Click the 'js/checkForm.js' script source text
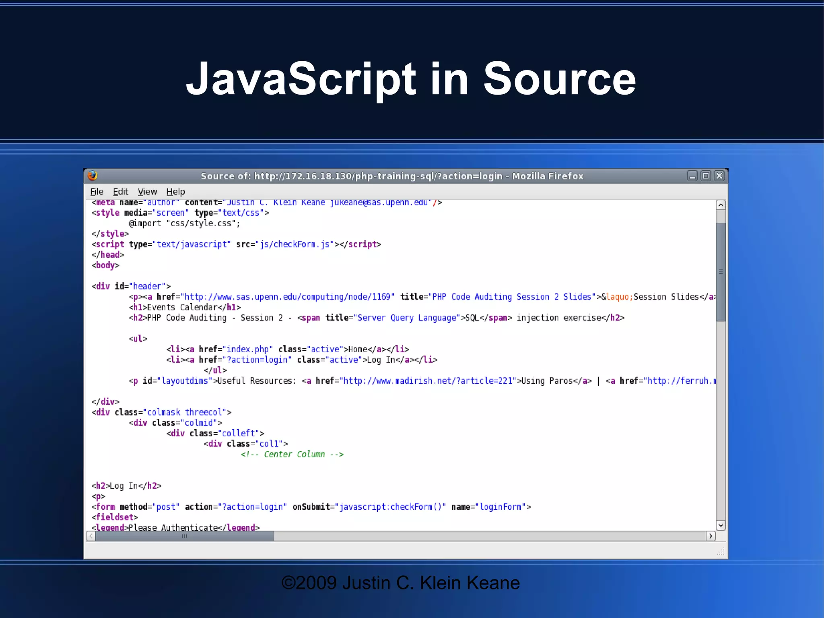 pos(295,244)
